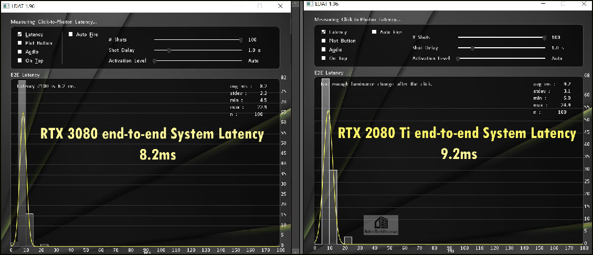
Task: Click LDAT app icon in right title bar
Action: point(310,3)
